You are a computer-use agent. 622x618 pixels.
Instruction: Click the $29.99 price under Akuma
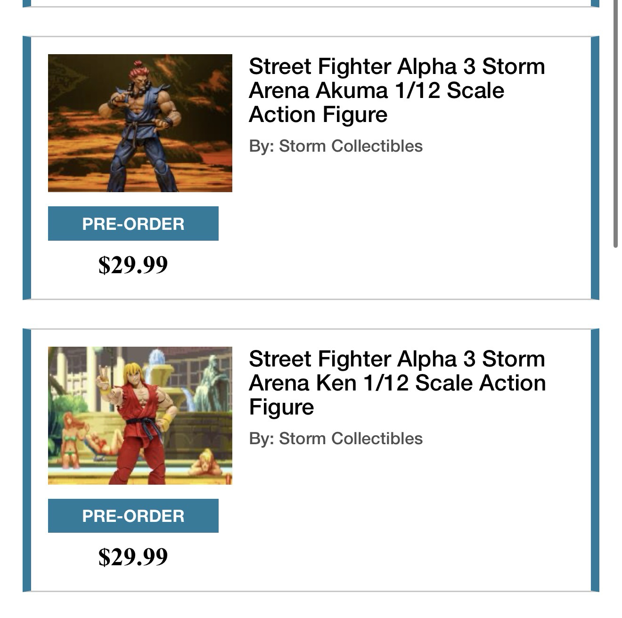point(133,265)
